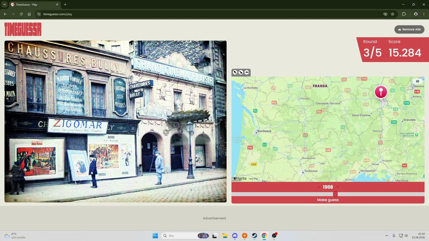The image size is (429, 241).
Task: Click the taskbar search box
Action: pyautogui.click(x=185, y=236)
